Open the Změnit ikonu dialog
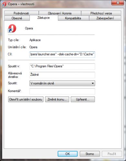 click(57, 99)
